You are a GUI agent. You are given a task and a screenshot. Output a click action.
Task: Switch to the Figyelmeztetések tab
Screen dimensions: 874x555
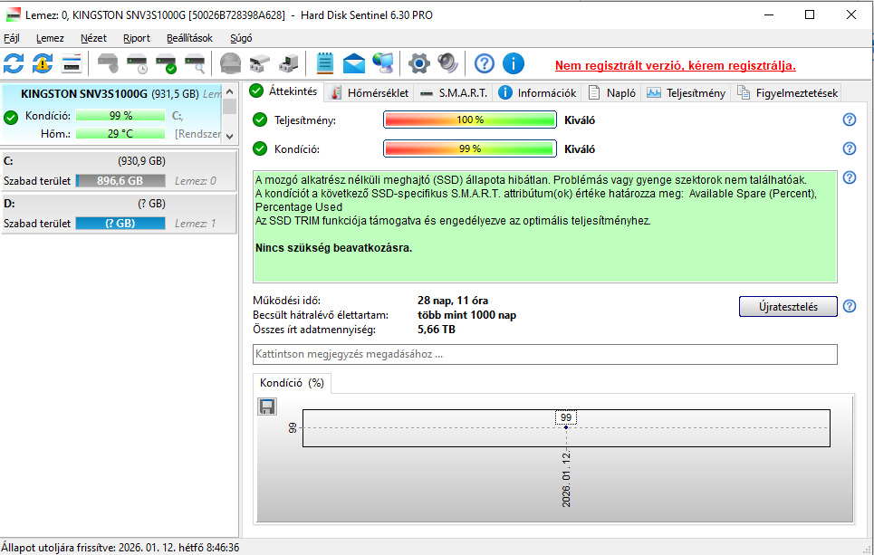point(787,93)
